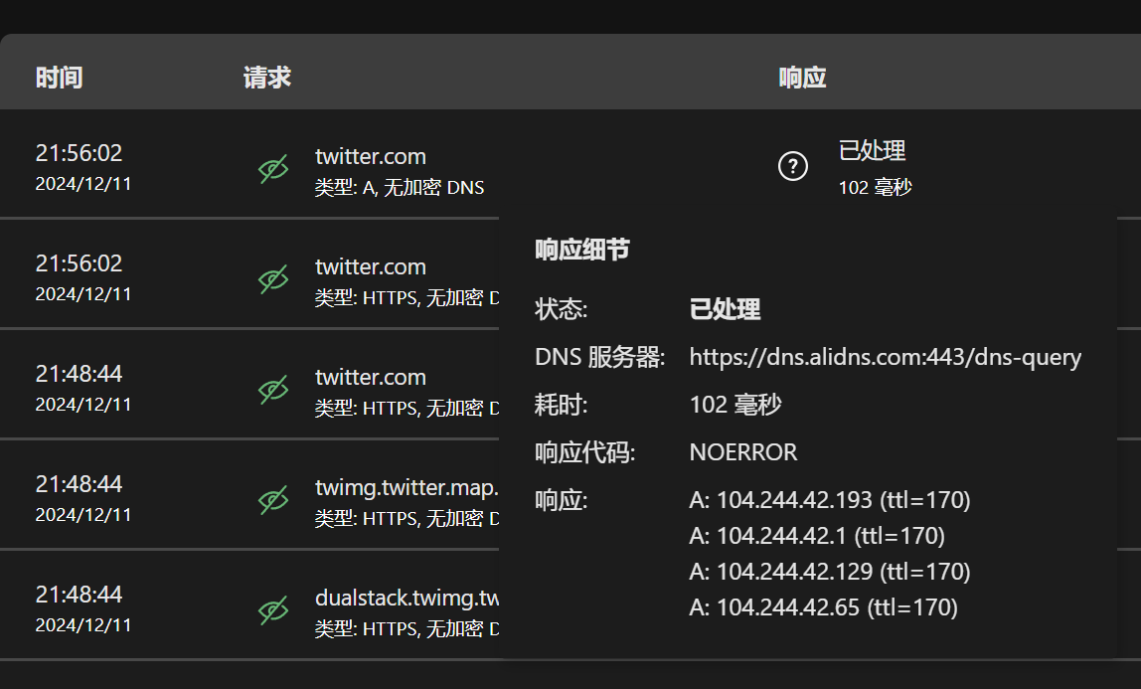Viewport: 1141px width, 689px height.
Task: Select the A: 104.244.42.65 record
Action: (x=824, y=607)
